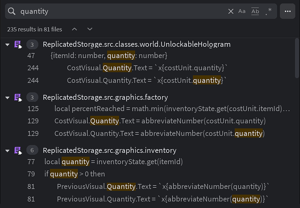
Task: Click into the quantity search field
Action: (x=123, y=11)
